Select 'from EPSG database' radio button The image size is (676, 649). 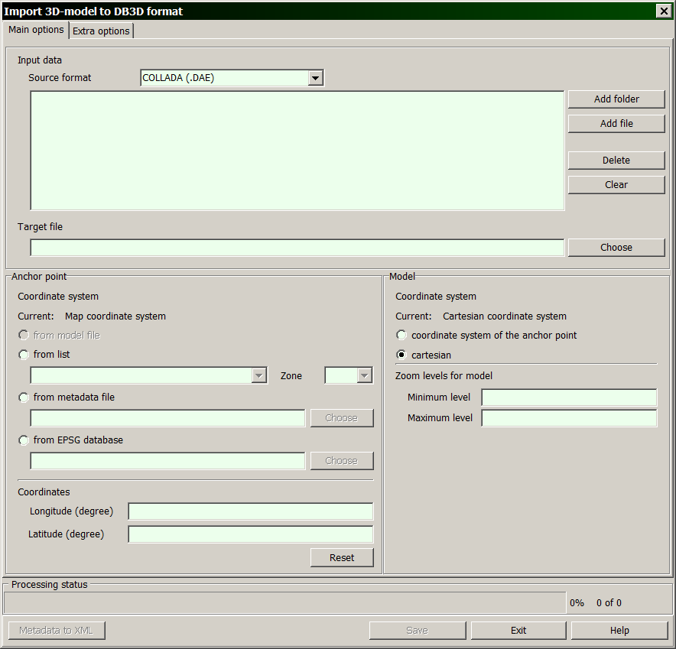click(x=24, y=440)
